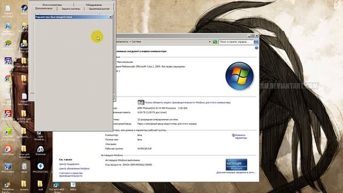343x193 pixels.
Task: Open the музыка folder on the desktop
Action: coord(24,184)
